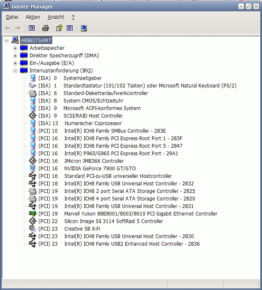262x290 pixels.
Task: Open the Datei menu
Action: click(x=12, y=17)
